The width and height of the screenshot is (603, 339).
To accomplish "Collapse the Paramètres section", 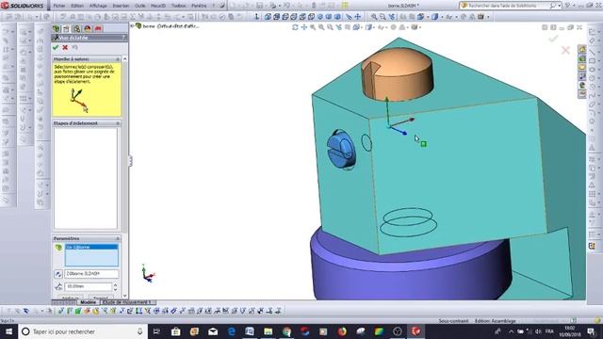I will click(x=118, y=238).
